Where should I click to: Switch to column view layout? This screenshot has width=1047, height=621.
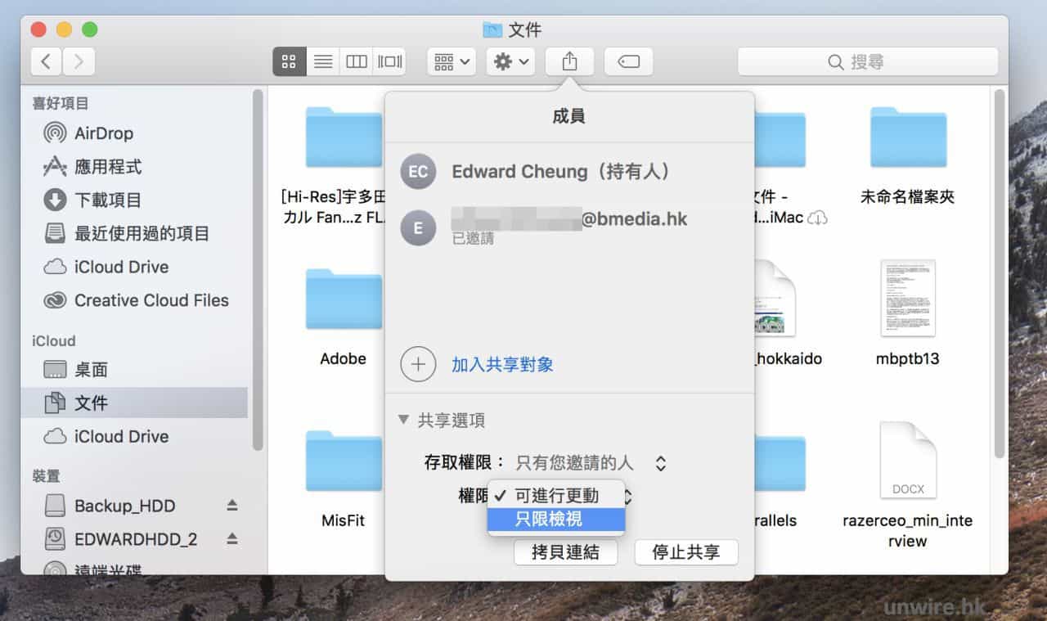(357, 62)
